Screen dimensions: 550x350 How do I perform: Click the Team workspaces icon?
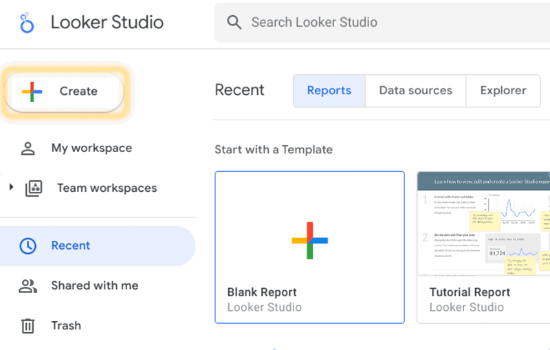coord(33,188)
